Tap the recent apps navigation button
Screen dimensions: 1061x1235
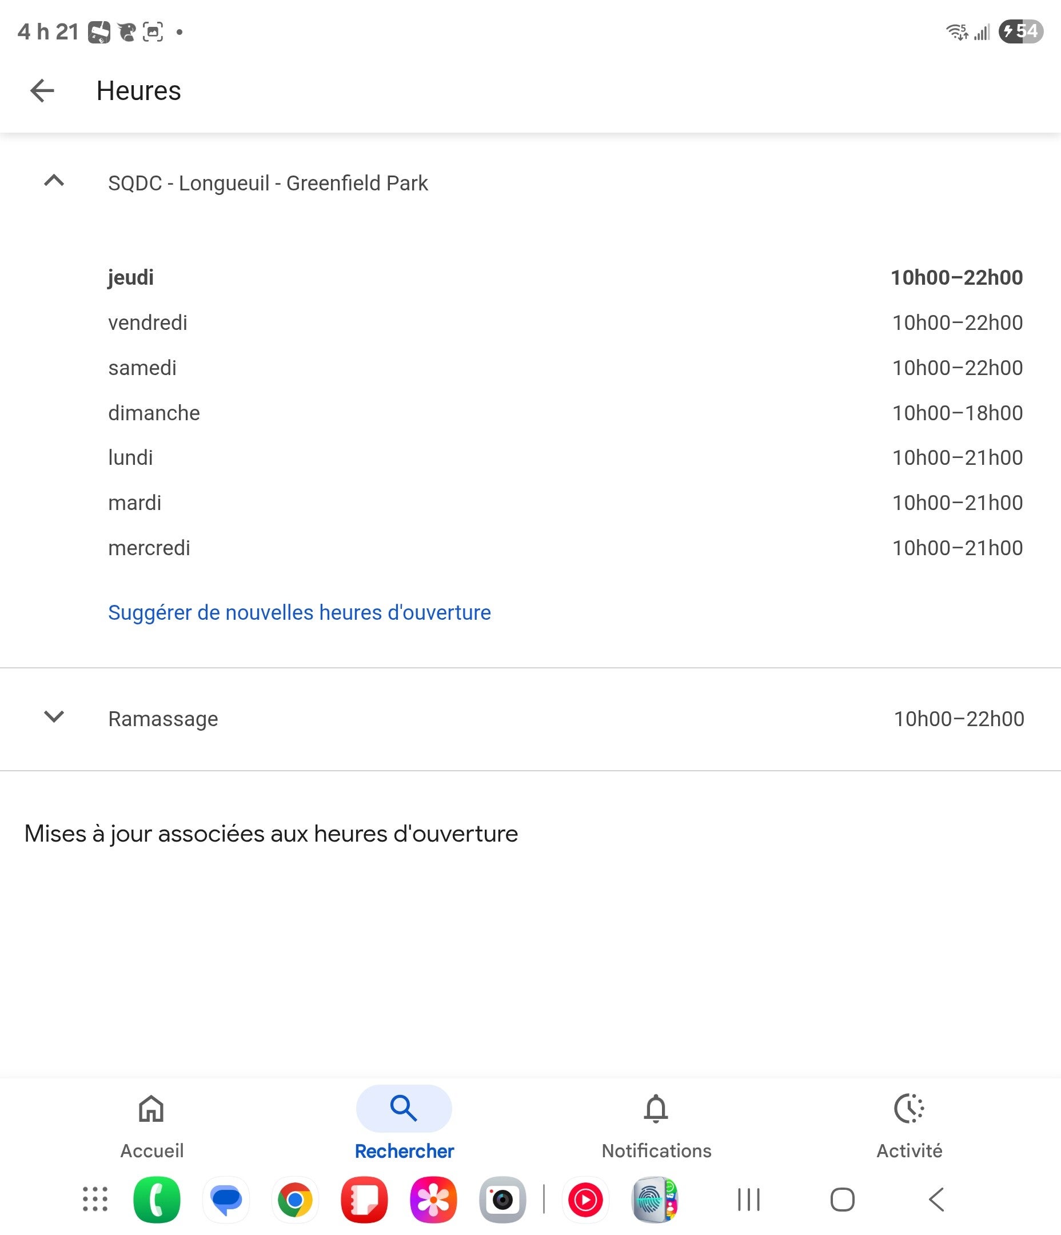pyautogui.click(x=749, y=1199)
